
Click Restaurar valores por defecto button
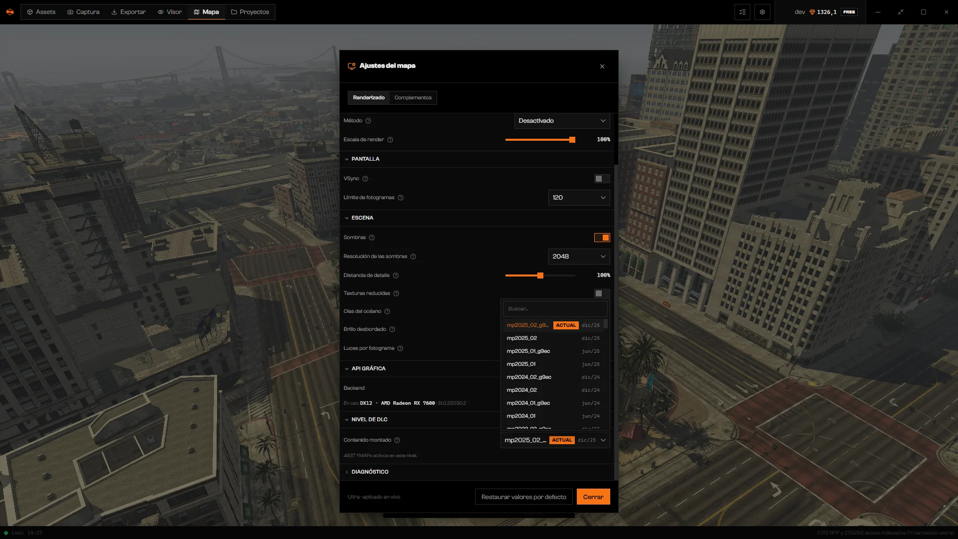523,497
